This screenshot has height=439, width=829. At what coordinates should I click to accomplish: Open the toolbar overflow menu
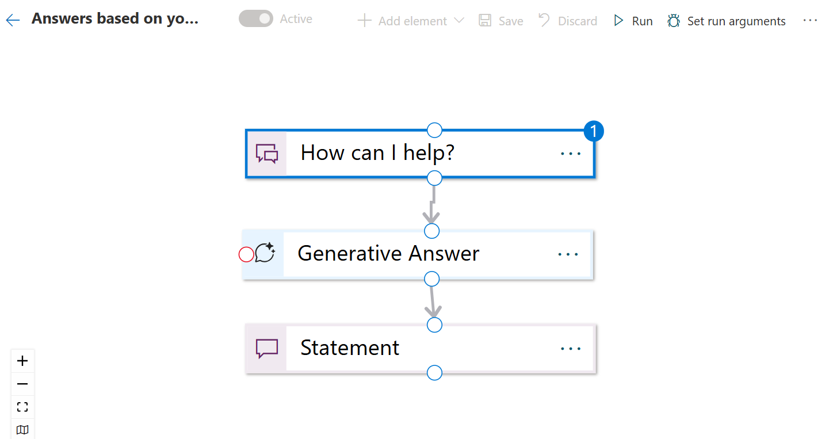(810, 20)
